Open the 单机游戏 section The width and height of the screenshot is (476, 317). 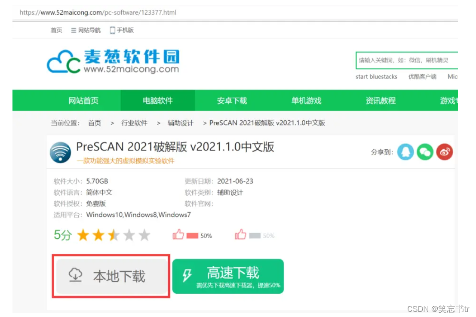(305, 100)
